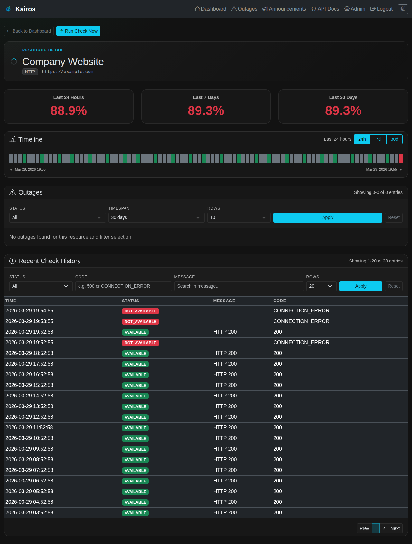
Task: Click Showing 1-20 of 28 entries
Action: (x=376, y=261)
